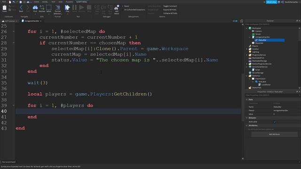Viewport: 301px width, 169px height.
Task: Open the FILE menu
Action: coord(4,2)
